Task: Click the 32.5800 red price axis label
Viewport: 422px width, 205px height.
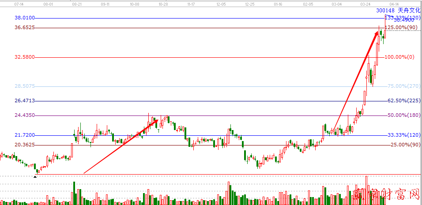Action: (x=25, y=57)
